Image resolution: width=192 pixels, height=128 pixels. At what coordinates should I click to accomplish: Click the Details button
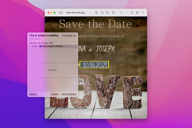click(33, 94)
